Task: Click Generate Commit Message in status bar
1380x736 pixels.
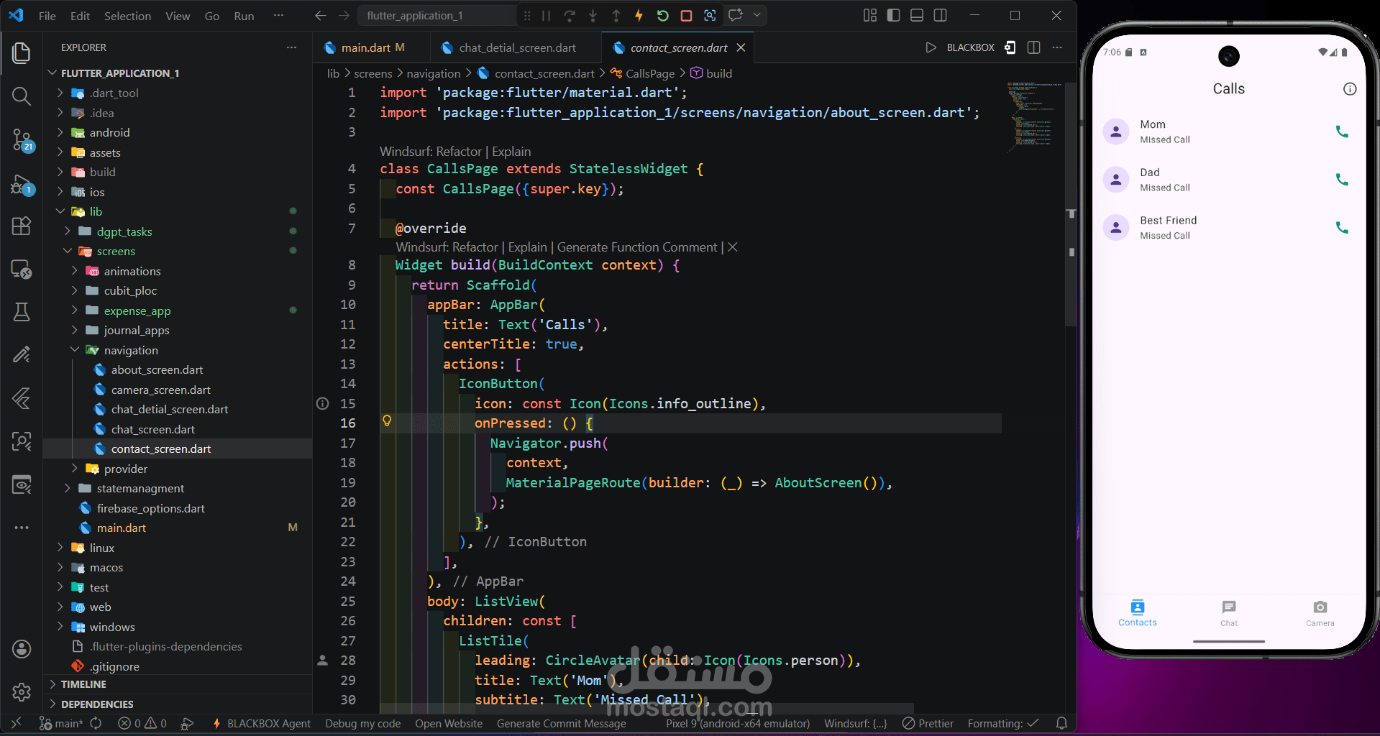Action: tap(561, 723)
